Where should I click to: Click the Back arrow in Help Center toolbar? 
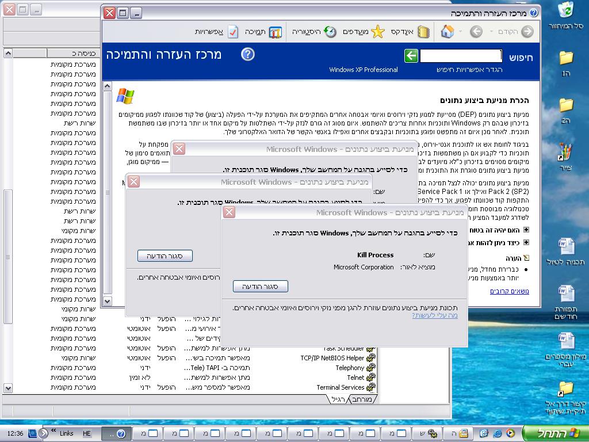pyautogui.click(x=476, y=32)
